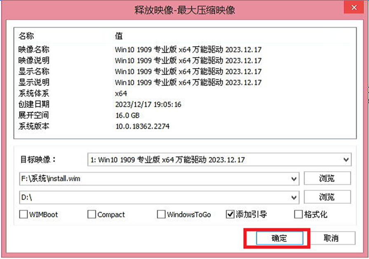
Task: Check the 格式化 checkbox
Action: (298, 214)
